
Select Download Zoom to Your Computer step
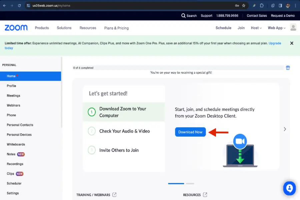point(124,112)
